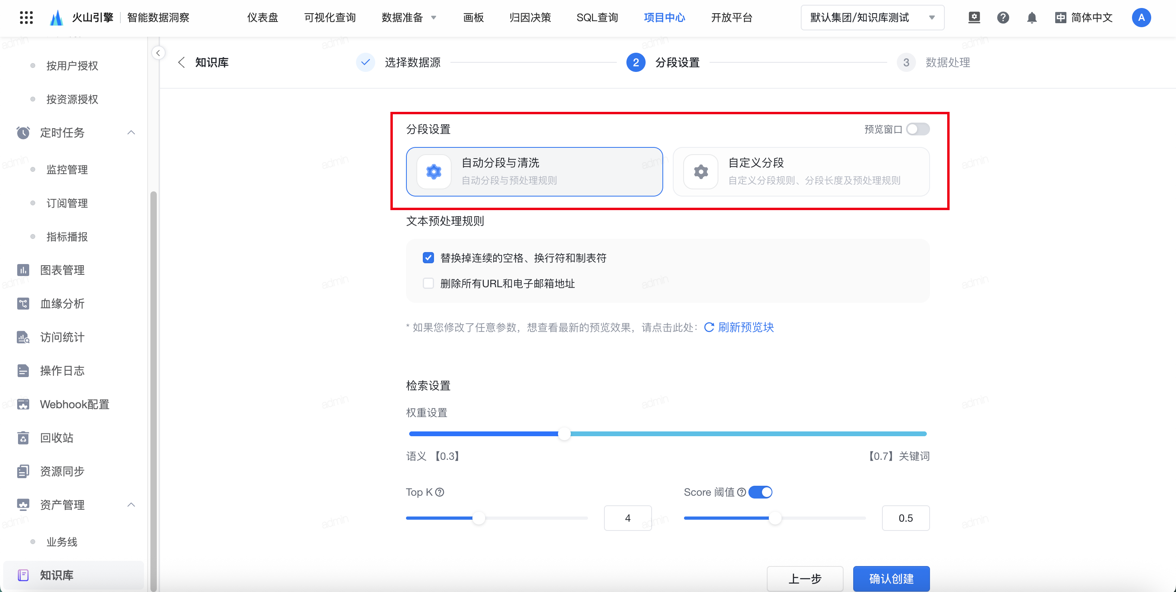Click the notification bell icon
The width and height of the screenshot is (1176, 592).
pos(1031,18)
